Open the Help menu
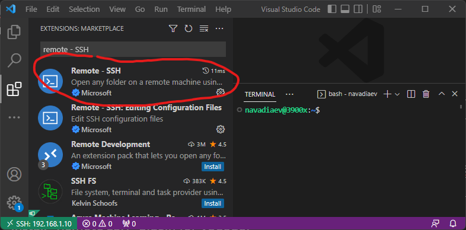 (x=223, y=9)
